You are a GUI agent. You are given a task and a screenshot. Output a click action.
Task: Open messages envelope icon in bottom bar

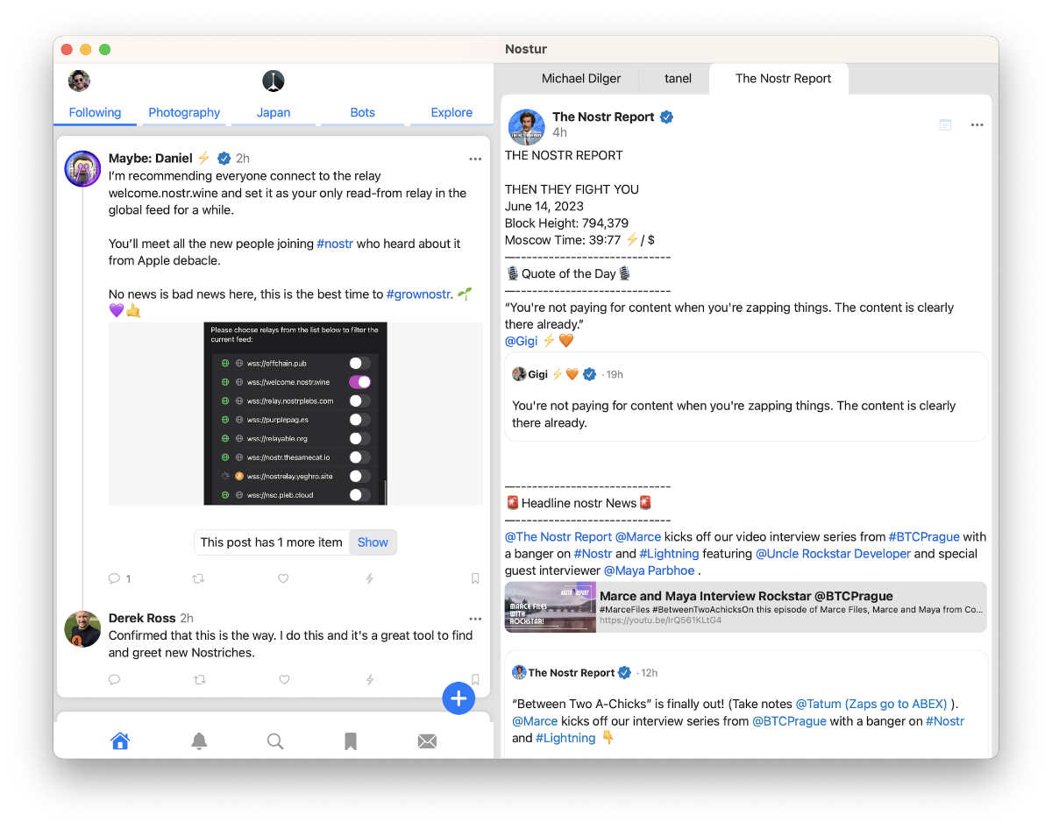click(x=427, y=741)
